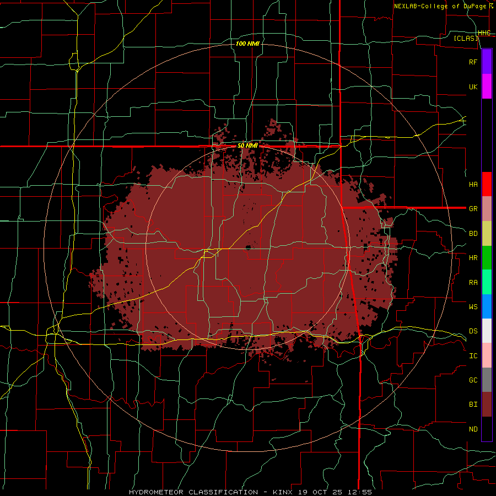496x496 pixels.
Task: Click the "DS" legend label
Action: tap(473, 331)
